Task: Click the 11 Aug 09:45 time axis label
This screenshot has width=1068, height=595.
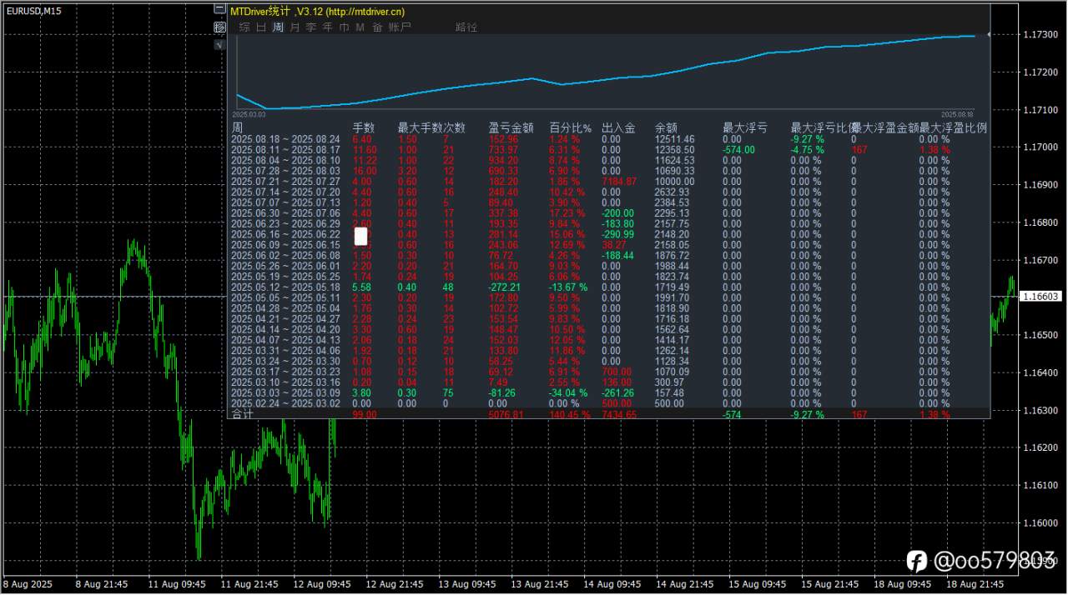Action: click(176, 586)
